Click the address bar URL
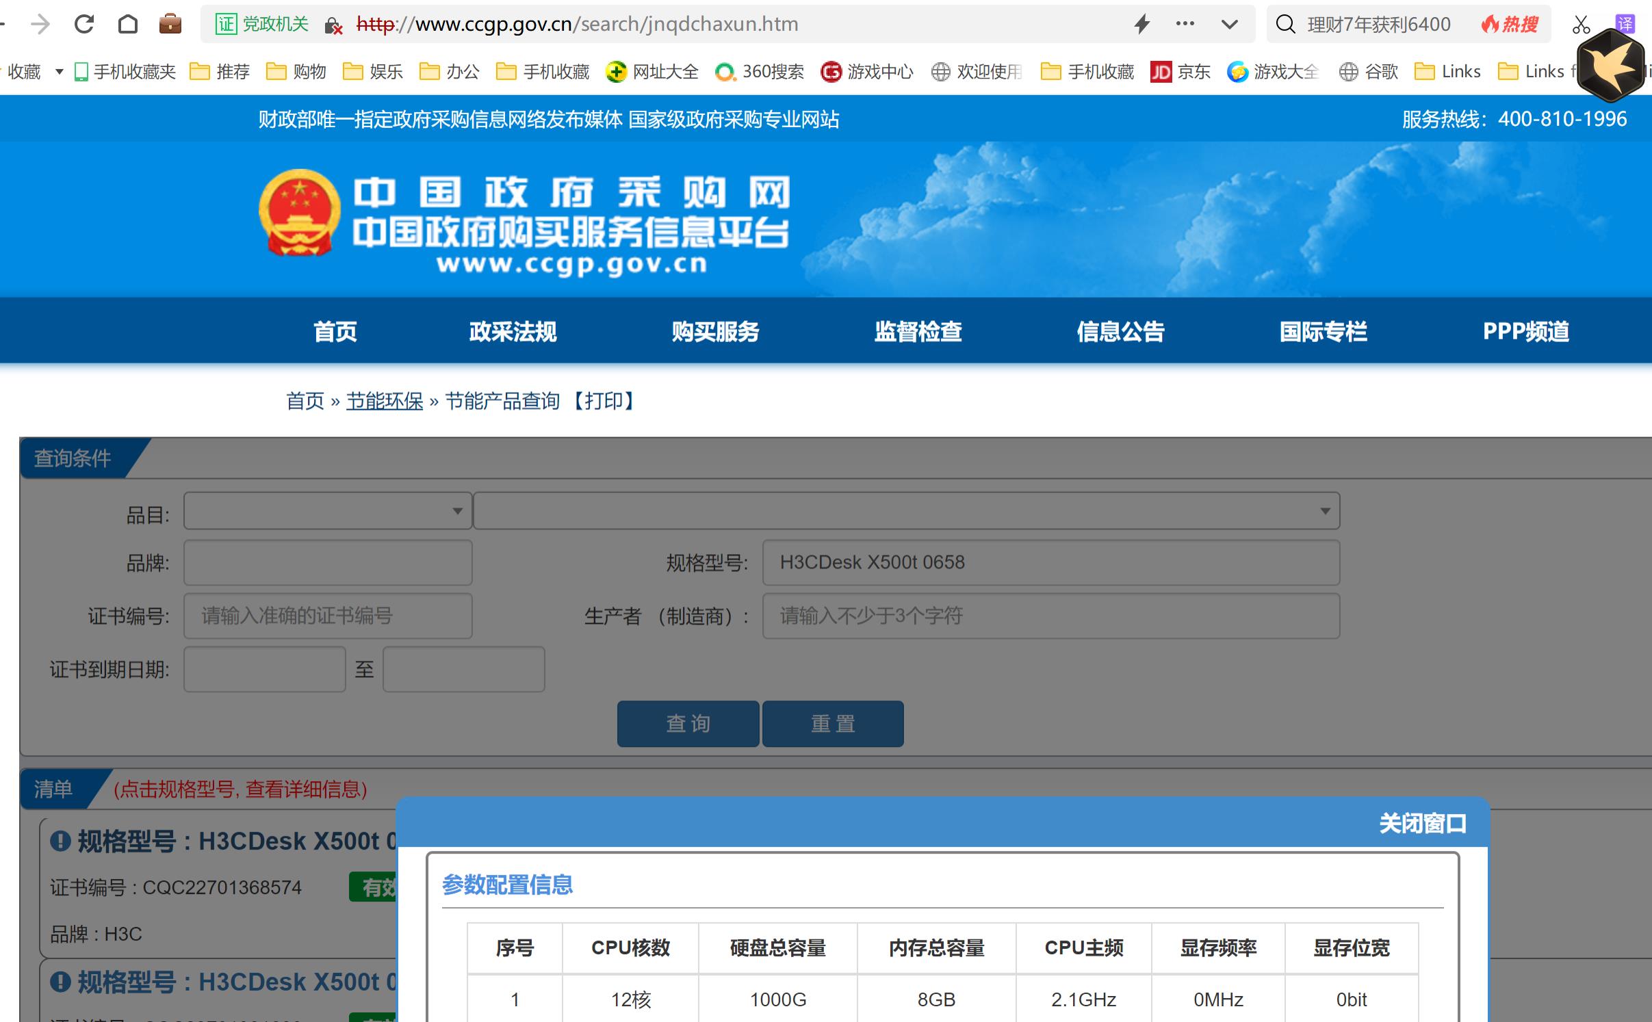Screen dimensions: 1652x1022 click(x=578, y=25)
